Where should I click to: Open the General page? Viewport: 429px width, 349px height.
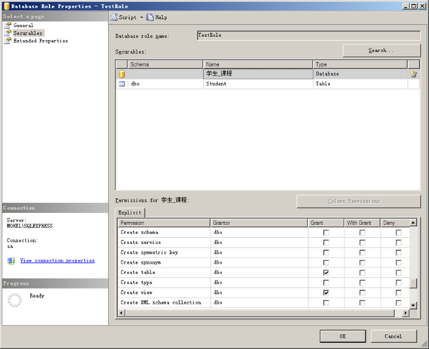click(x=23, y=26)
